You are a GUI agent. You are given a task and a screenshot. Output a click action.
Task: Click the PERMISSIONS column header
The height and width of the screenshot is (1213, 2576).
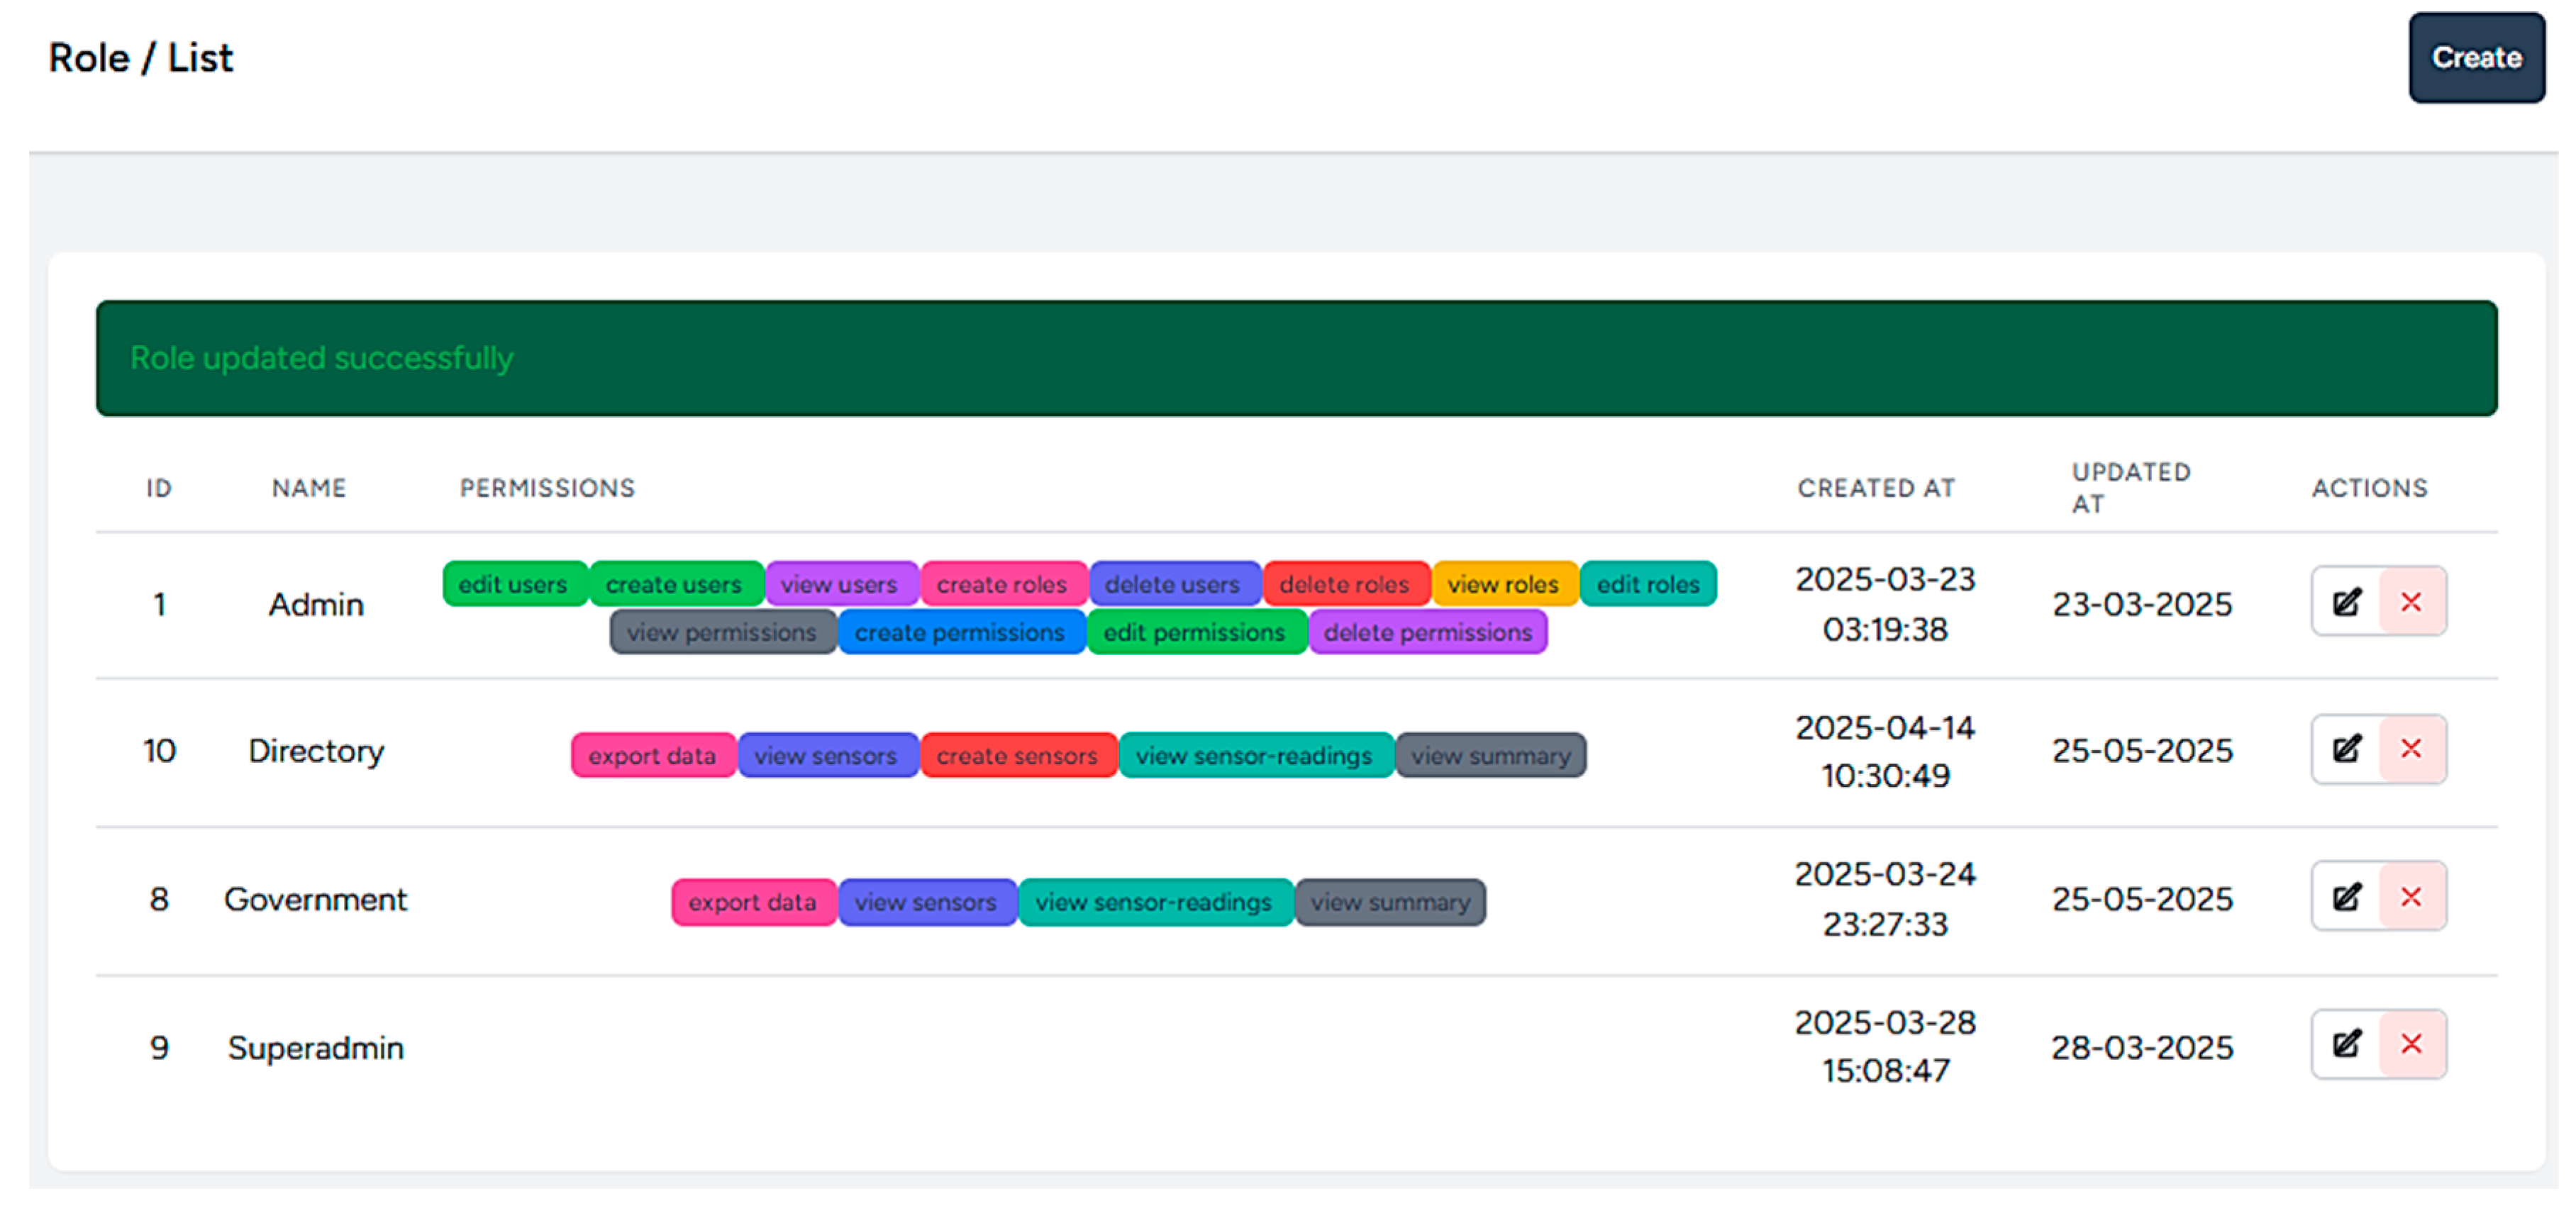[547, 488]
